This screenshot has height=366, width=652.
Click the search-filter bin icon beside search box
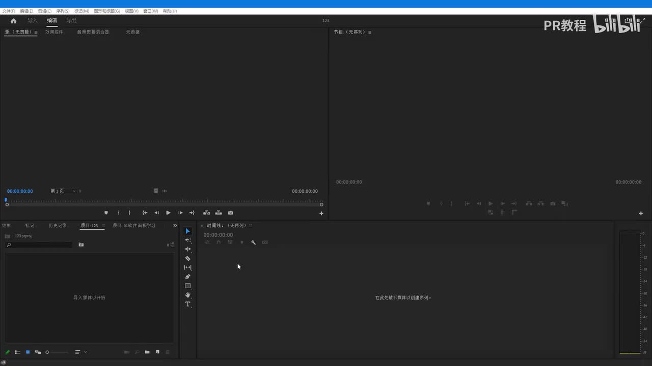81,245
